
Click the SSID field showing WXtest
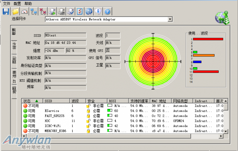[x=65, y=35]
